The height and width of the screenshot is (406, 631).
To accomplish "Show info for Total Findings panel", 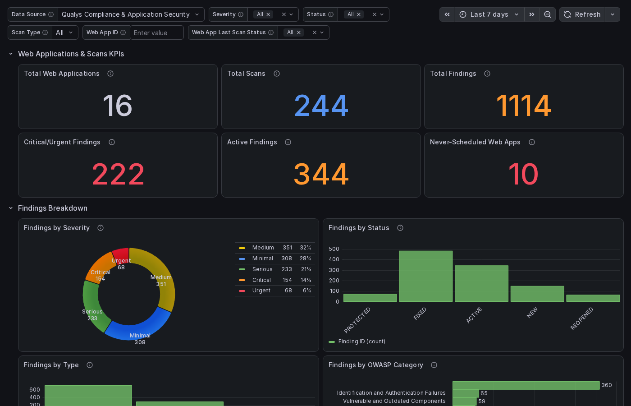I will [487, 74].
